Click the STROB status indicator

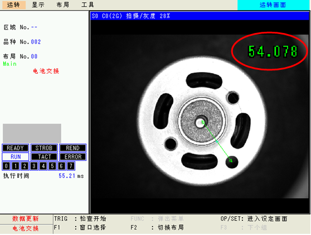[44, 148]
